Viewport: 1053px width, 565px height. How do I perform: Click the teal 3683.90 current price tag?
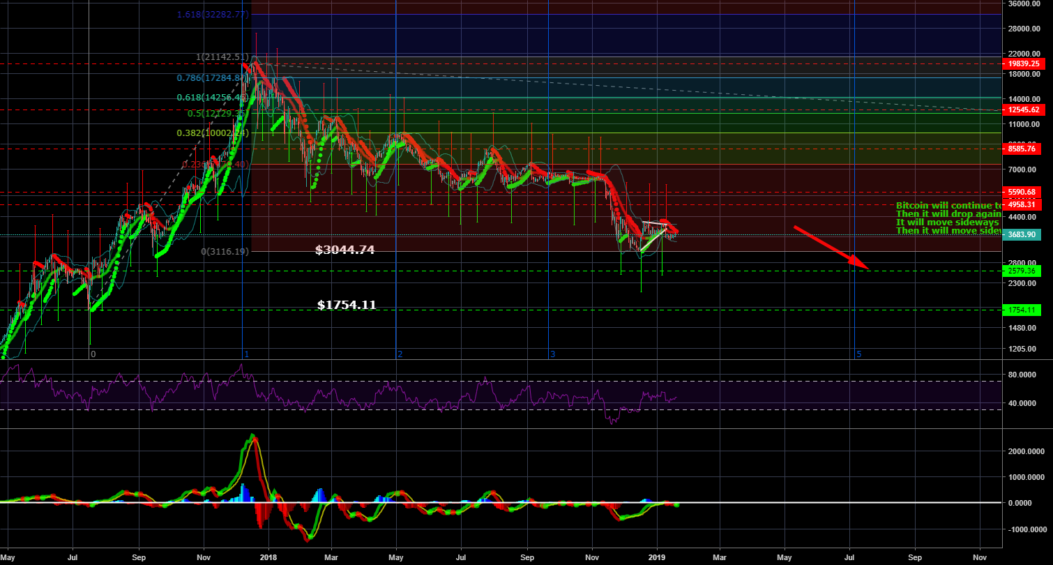[1021, 235]
